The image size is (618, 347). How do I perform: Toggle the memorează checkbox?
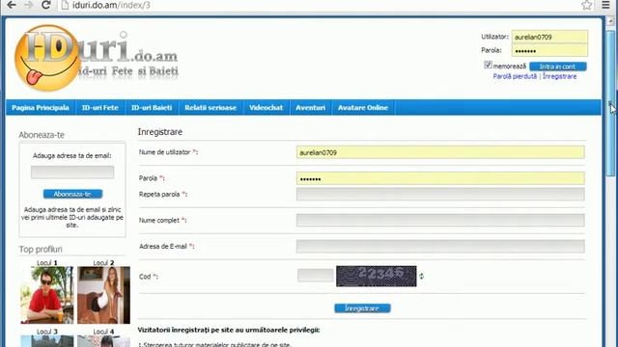pyautogui.click(x=488, y=65)
